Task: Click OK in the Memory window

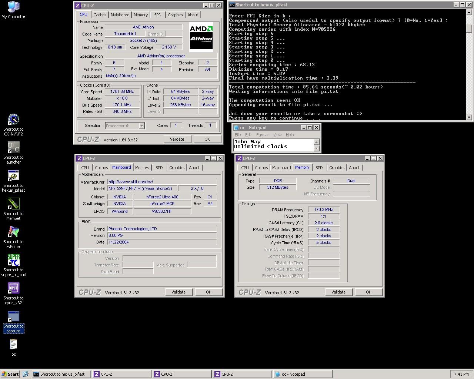Action: click(368, 292)
